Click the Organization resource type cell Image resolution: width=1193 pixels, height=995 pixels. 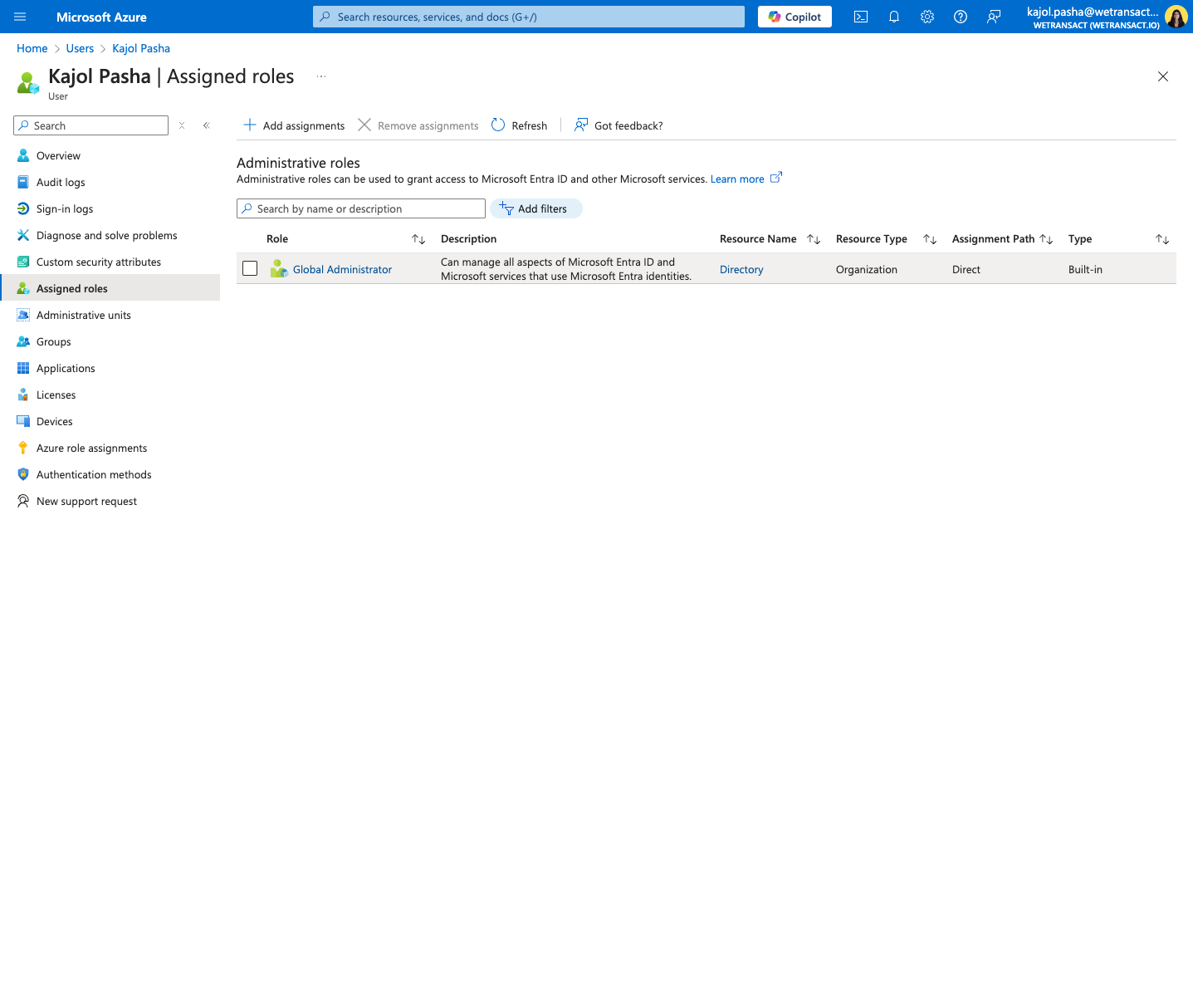tap(867, 269)
